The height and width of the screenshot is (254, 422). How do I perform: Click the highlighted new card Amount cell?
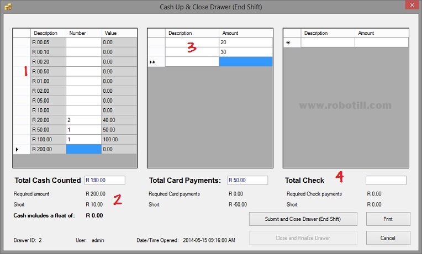pyautogui.click(x=245, y=62)
